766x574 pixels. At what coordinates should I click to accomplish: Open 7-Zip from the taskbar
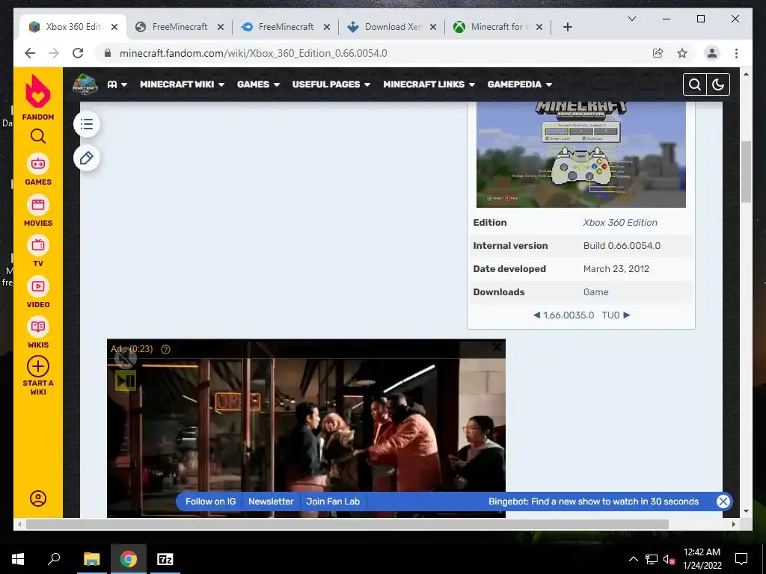(x=165, y=559)
